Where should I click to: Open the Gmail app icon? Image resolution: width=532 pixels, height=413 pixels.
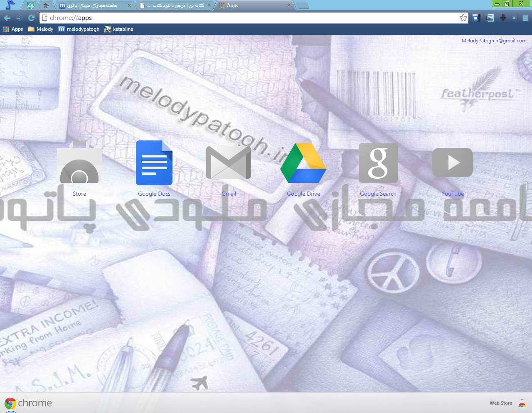(229, 162)
